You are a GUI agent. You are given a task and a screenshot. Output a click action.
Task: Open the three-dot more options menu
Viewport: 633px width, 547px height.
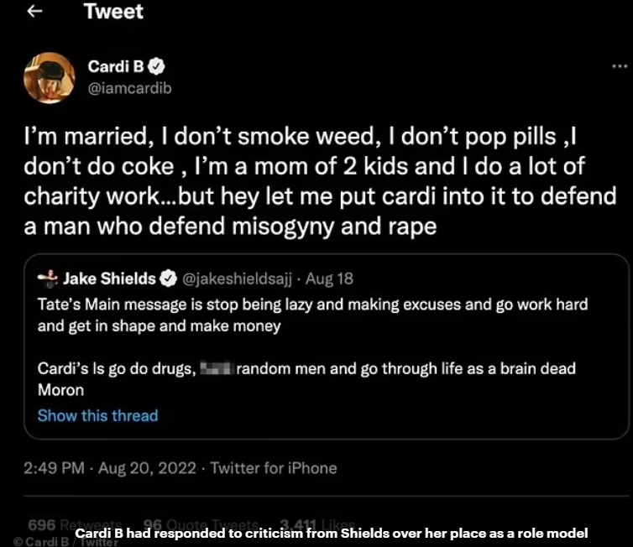[x=620, y=66]
